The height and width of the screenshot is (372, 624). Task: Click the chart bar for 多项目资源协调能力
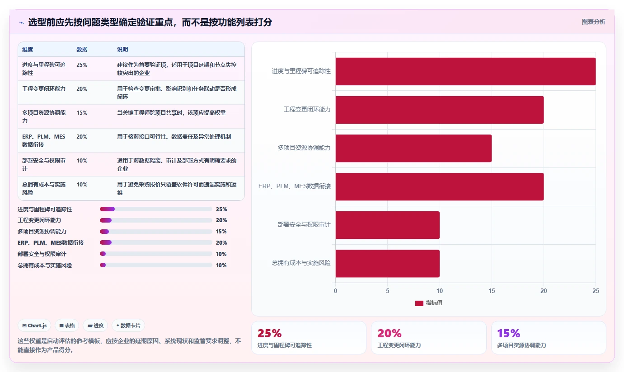(x=413, y=148)
